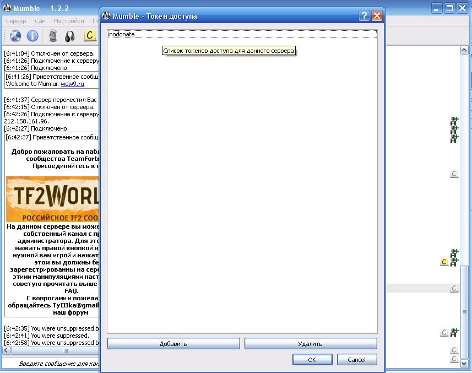Click the help question mark in token dialog
Viewport: 472px width, 373px height.
point(364,15)
